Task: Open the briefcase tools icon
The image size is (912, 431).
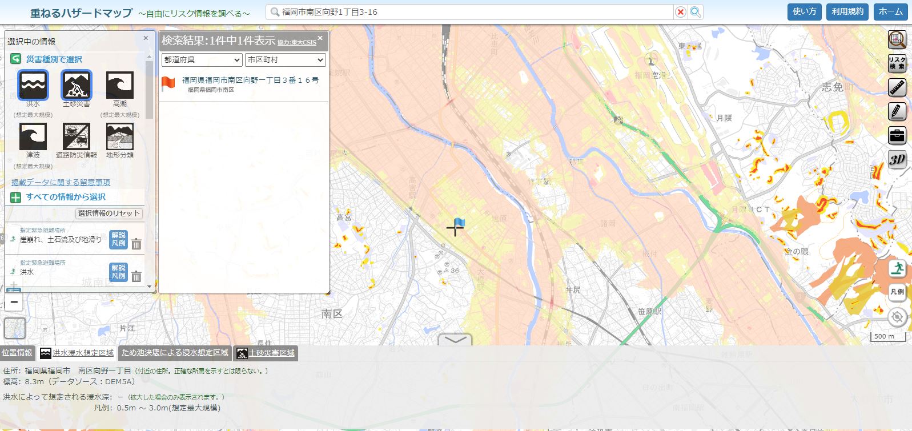Action: (x=897, y=135)
